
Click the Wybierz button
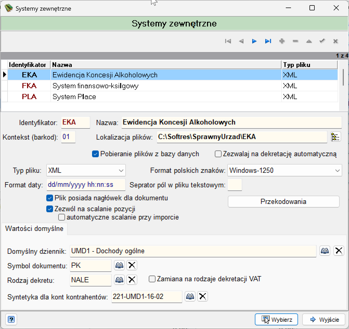click(x=276, y=319)
